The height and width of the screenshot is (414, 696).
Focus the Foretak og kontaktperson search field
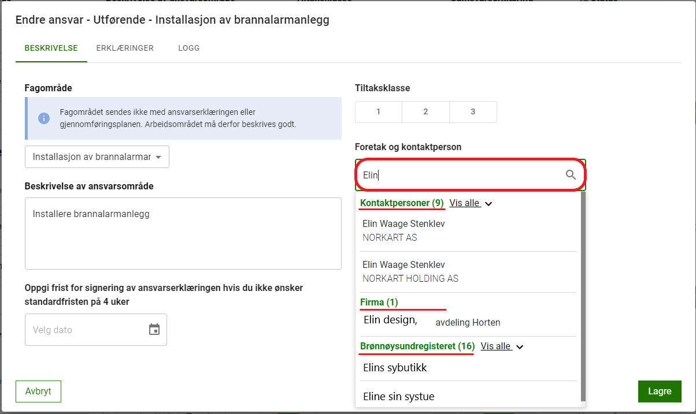(x=460, y=175)
